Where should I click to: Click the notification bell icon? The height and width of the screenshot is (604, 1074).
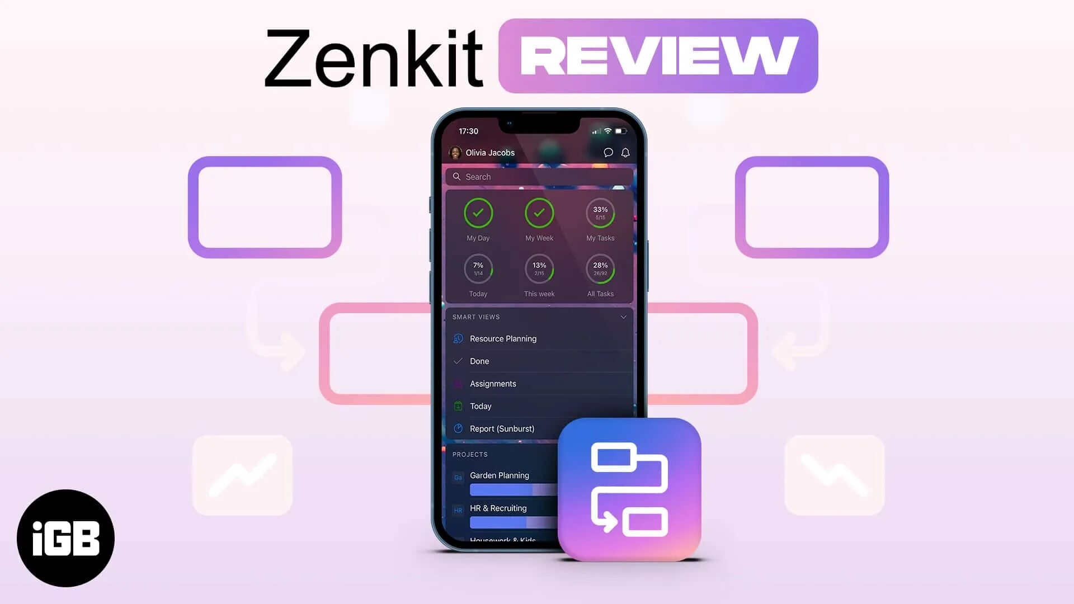pyautogui.click(x=625, y=153)
